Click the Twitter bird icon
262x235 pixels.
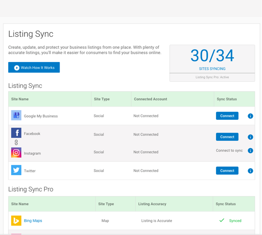coord(16,170)
